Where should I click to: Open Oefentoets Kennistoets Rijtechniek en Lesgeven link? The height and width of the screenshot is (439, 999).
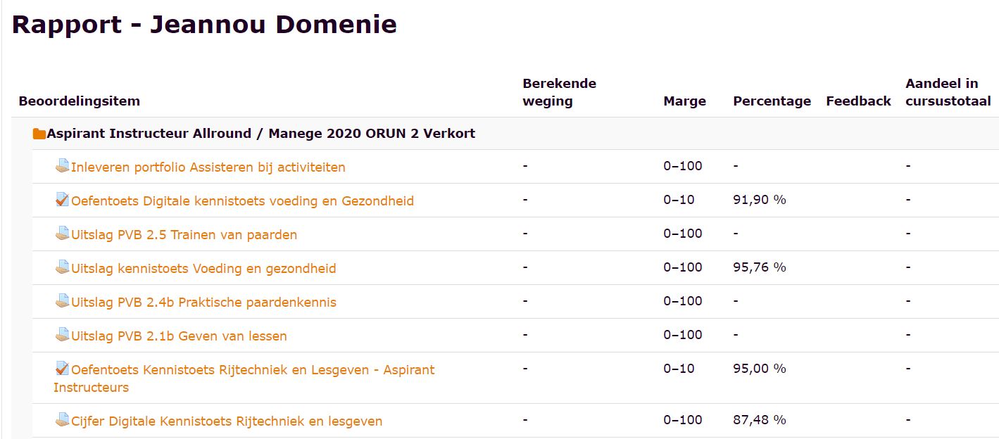tap(244, 378)
